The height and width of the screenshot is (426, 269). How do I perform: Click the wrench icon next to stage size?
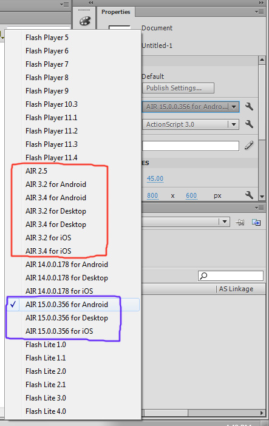pos(249,195)
